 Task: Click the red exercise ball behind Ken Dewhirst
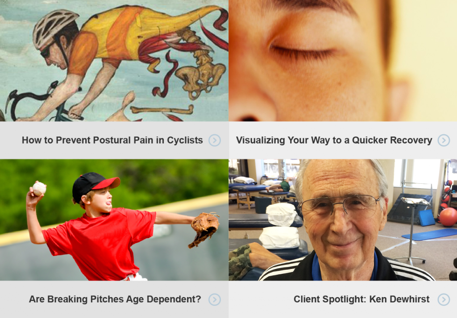coord(448,217)
